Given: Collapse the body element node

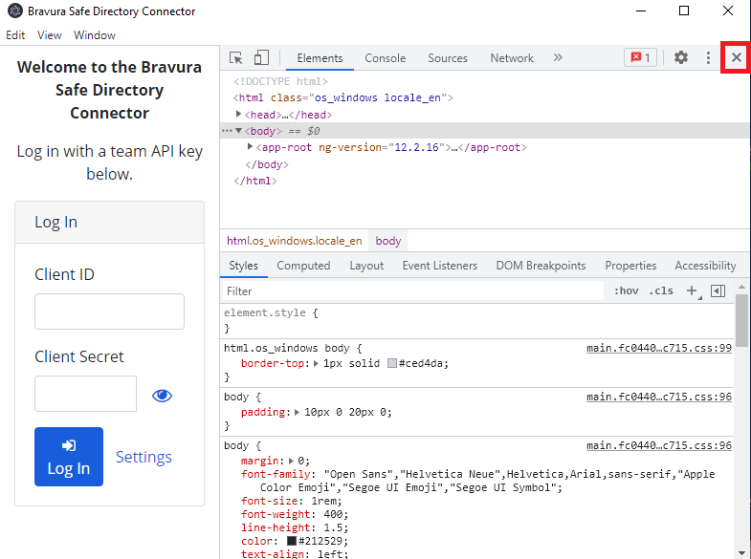Looking at the screenshot, I should [238, 131].
